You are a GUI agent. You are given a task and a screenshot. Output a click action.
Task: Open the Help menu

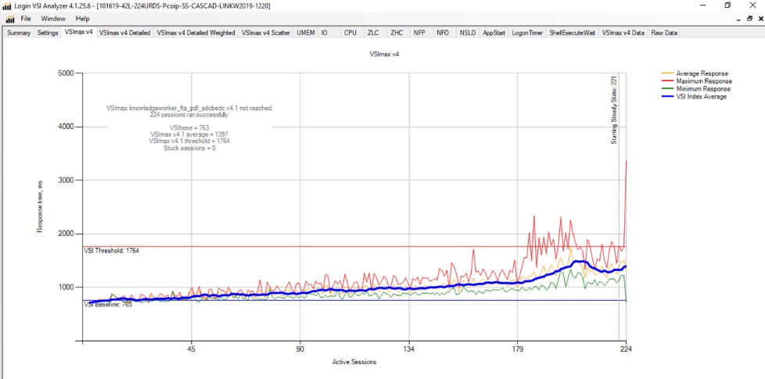tap(82, 19)
